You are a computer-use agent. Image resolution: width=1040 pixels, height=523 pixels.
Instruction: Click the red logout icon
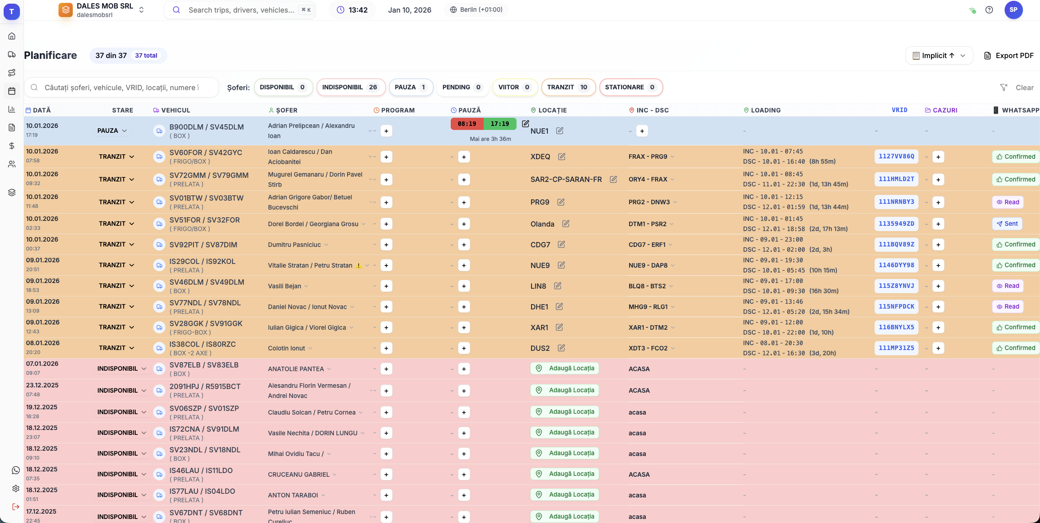pyautogui.click(x=15, y=507)
